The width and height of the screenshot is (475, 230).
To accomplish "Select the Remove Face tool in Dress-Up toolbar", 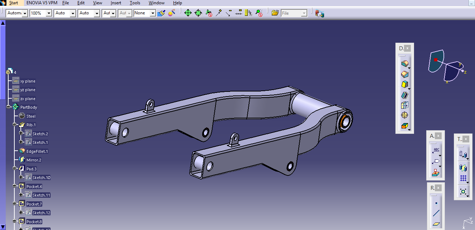I will pos(404,126).
